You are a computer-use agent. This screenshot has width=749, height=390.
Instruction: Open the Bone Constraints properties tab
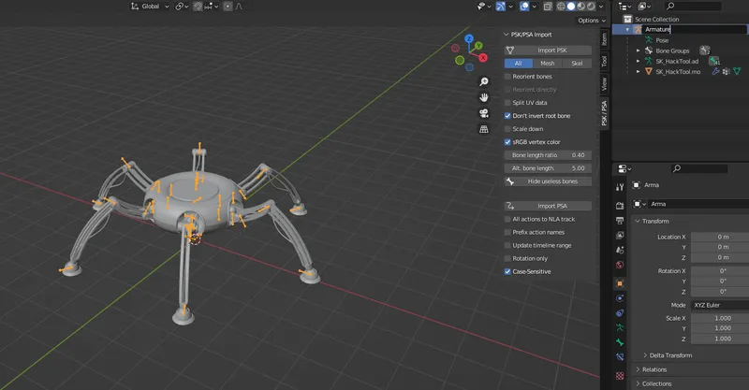coord(620,357)
